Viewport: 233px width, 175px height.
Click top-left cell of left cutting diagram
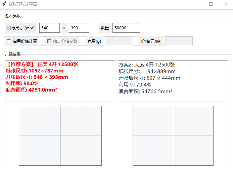tap(40, 121)
